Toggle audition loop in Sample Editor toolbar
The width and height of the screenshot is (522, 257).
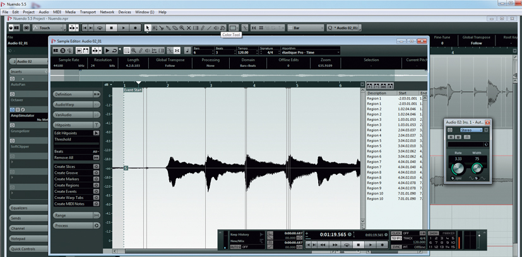coord(114,50)
